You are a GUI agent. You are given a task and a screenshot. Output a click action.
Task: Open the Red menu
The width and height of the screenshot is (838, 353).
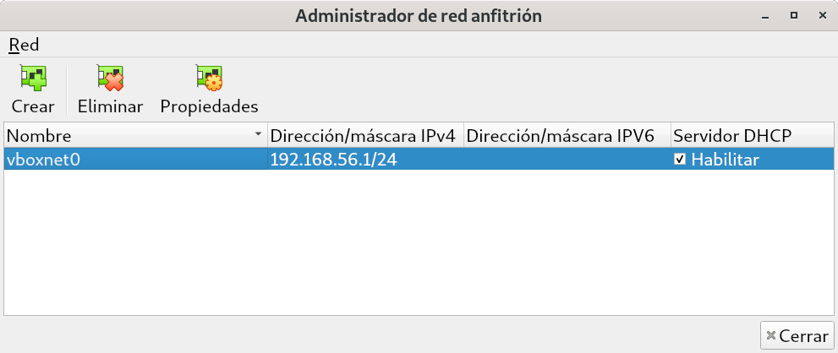[x=24, y=45]
